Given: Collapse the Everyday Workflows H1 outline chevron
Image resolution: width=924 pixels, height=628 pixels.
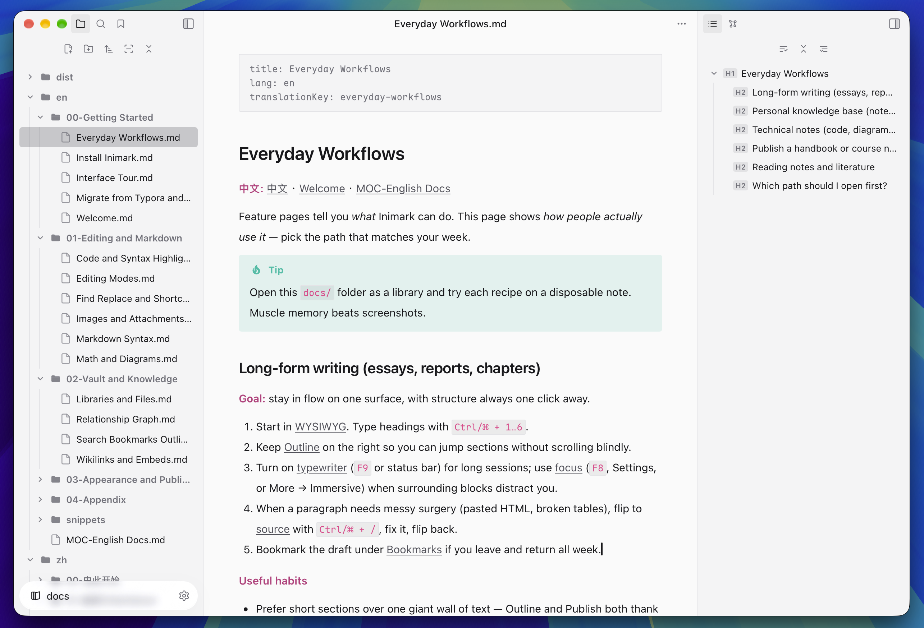Looking at the screenshot, I should coord(714,74).
